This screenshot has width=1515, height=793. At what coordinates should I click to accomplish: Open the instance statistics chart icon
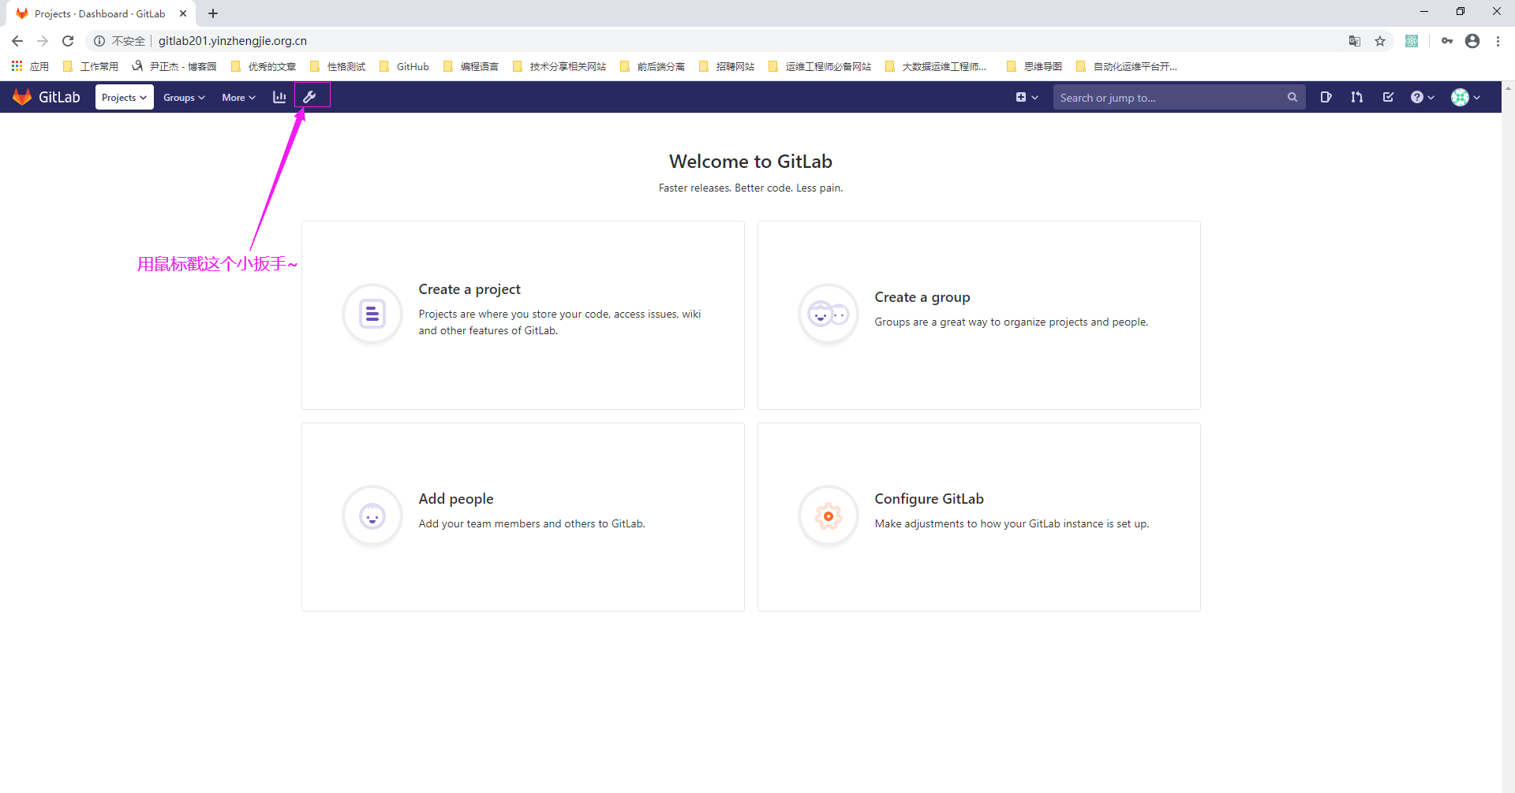tap(279, 97)
